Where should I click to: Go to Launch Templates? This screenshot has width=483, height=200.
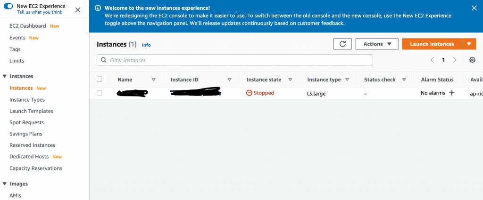(x=31, y=111)
